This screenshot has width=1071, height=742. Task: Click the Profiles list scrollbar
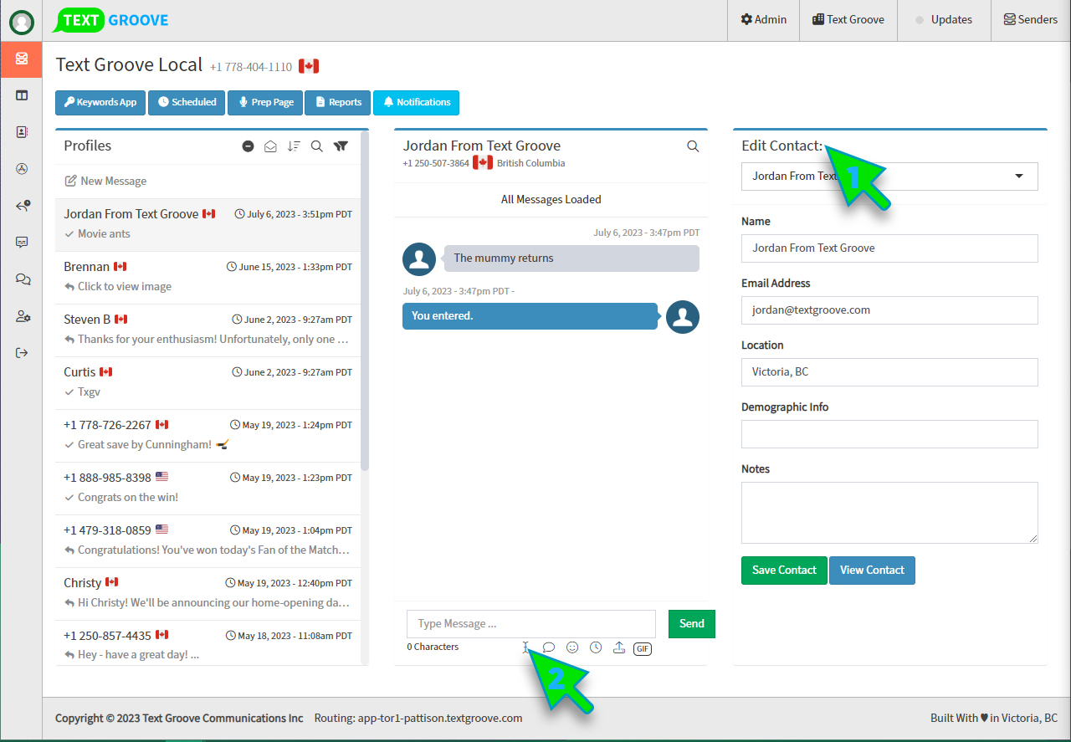(365, 301)
